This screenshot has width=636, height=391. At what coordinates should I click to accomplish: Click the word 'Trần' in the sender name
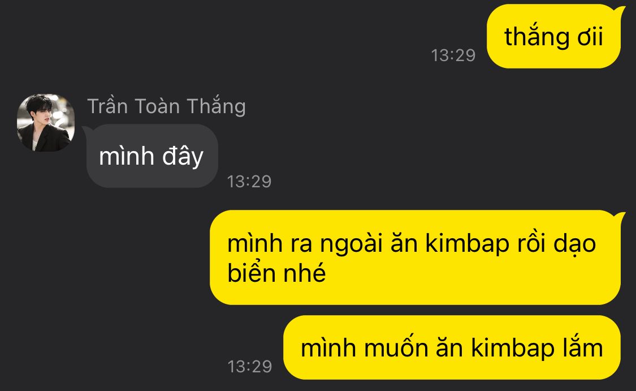point(107,106)
